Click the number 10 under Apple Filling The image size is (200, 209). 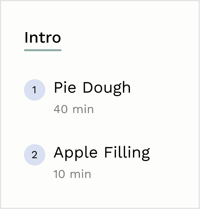59,174
